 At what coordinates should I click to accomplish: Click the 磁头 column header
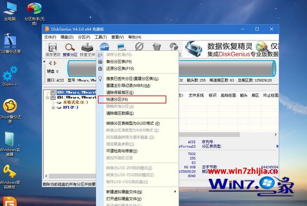point(244,96)
